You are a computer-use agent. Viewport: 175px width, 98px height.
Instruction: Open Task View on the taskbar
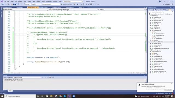(42, 96)
